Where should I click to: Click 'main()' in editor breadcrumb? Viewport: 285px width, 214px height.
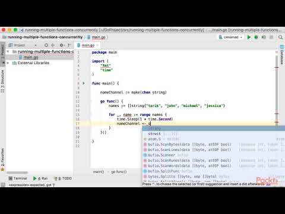pos(99,172)
